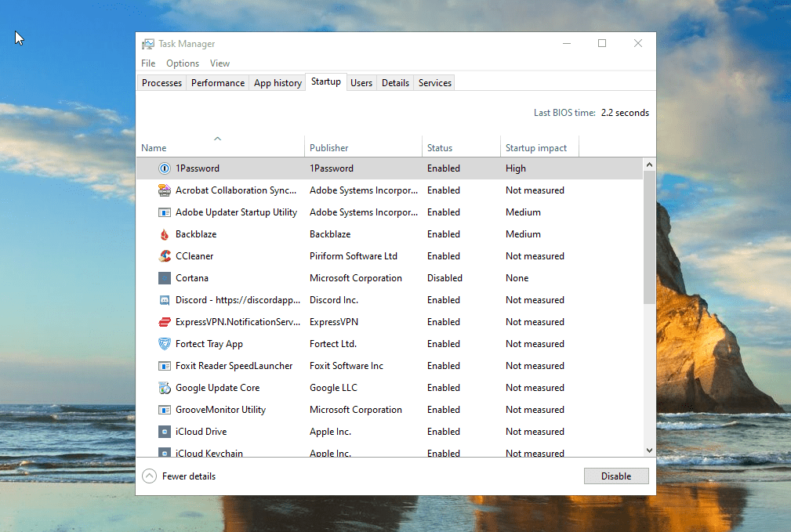Click the Task Manager title bar icon
The height and width of the screenshot is (532, 791).
click(x=148, y=44)
